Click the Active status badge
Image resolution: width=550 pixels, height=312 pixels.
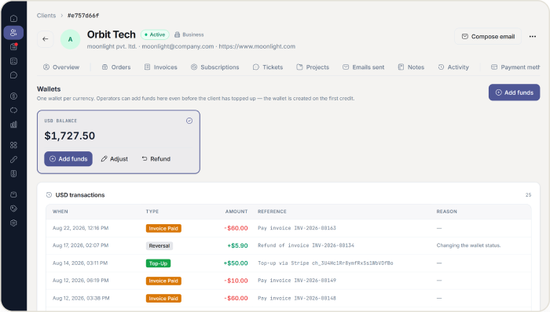(x=155, y=34)
